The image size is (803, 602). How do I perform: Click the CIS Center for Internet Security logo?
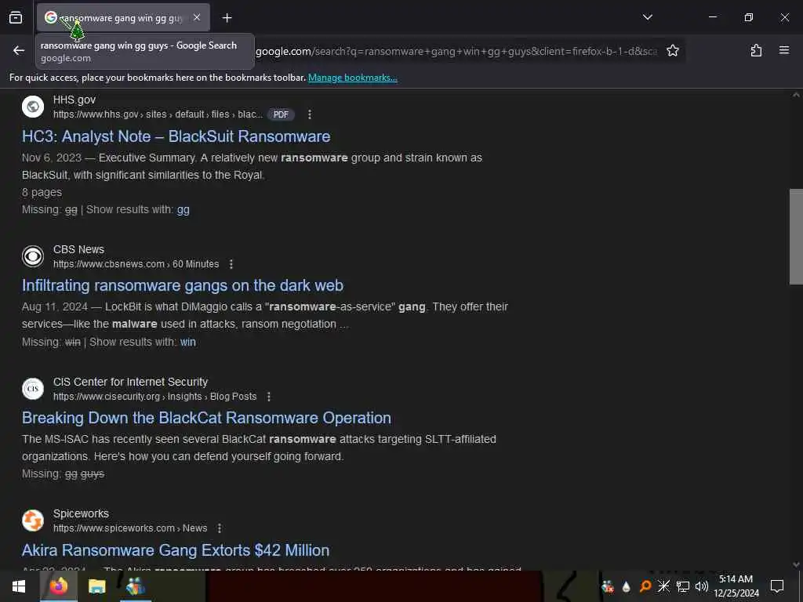(x=33, y=389)
